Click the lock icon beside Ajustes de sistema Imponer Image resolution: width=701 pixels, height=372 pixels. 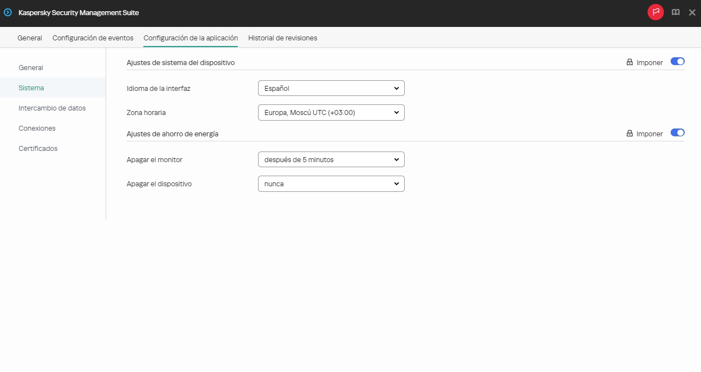coord(629,62)
